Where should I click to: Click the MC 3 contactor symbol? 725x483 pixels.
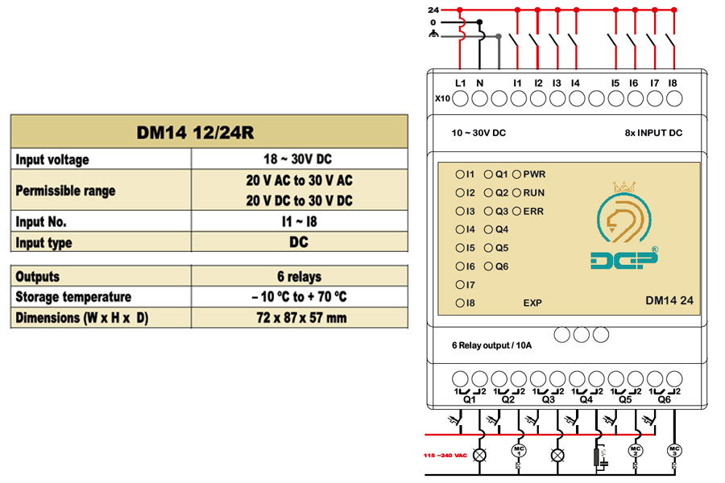pos(674,451)
